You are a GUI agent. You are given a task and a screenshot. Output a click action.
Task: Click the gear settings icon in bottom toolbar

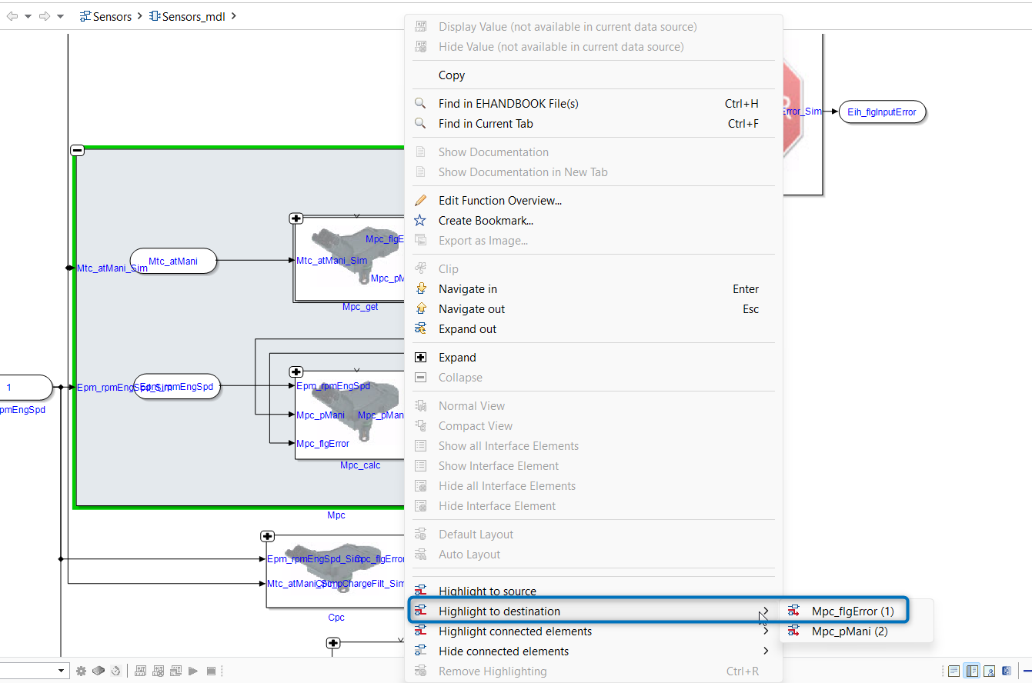coord(82,671)
